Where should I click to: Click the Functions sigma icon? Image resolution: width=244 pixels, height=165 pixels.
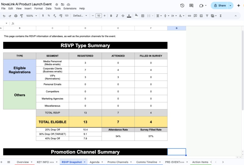pyautogui.click(x=220, y=16)
